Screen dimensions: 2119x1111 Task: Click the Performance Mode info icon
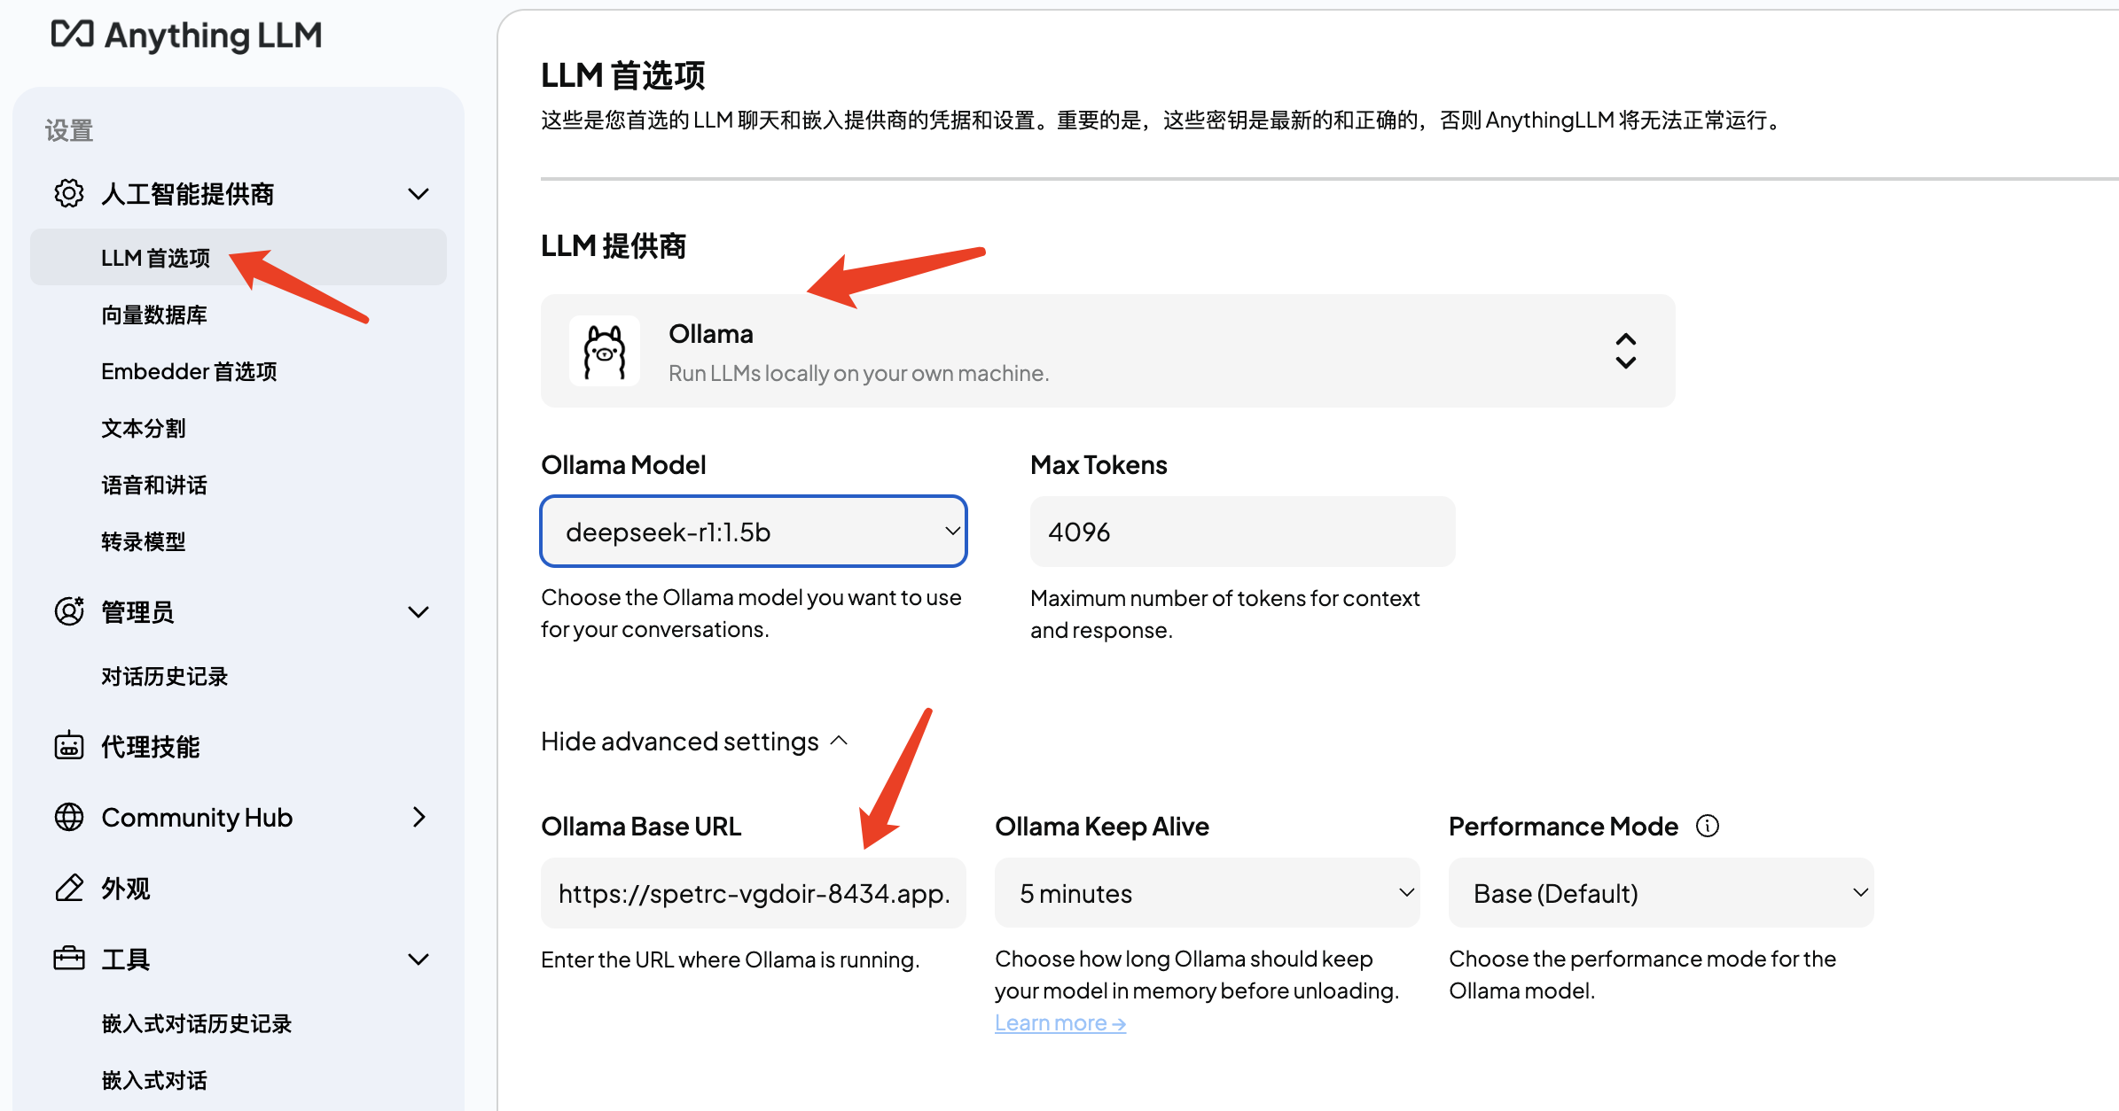point(1708,826)
